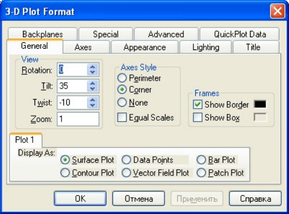Switch to the Backplanes tab
The height and width of the screenshot is (214, 289).
[42, 34]
